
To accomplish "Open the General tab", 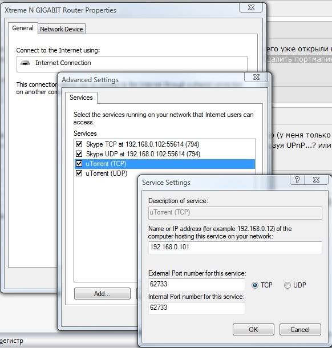I will [23, 28].
